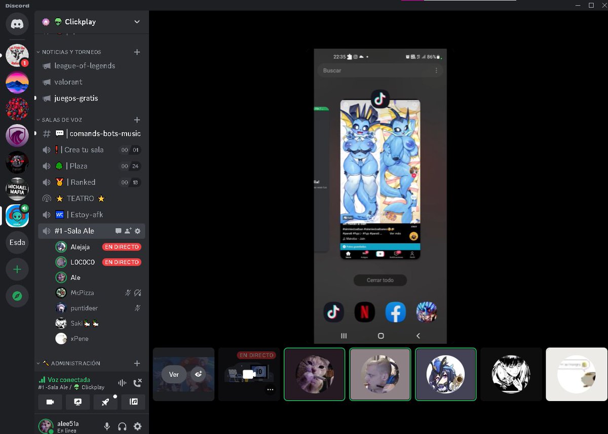Open Discord home direct messages
This screenshot has width=608, height=434.
[x=17, y=24]
